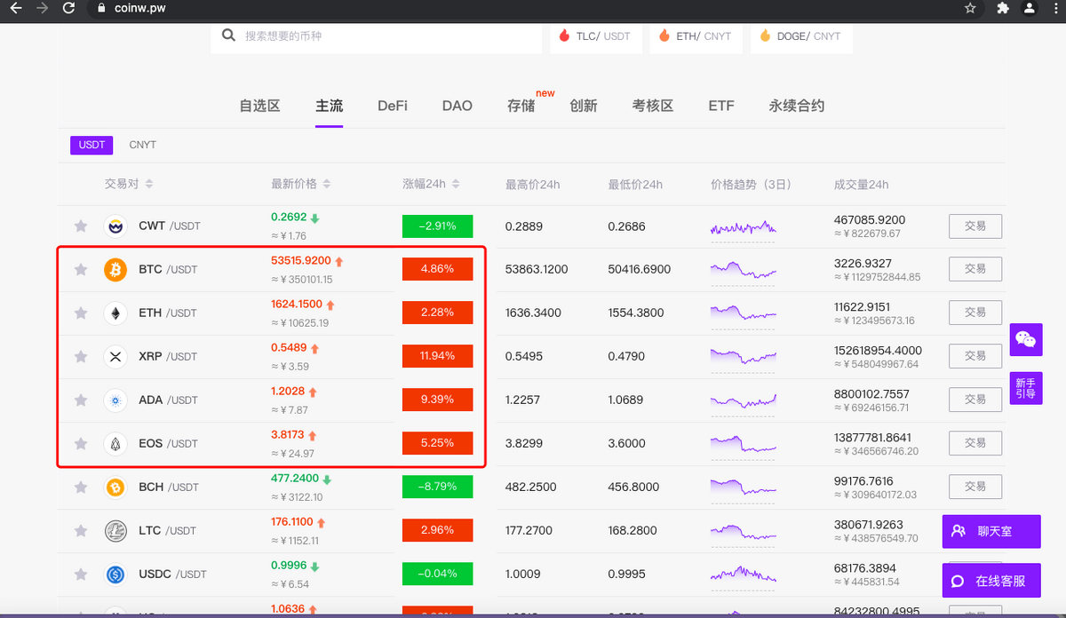Click the USDC coin logo
The height and width of the screenshot is (618, 1066).
[x=115, y=574]
